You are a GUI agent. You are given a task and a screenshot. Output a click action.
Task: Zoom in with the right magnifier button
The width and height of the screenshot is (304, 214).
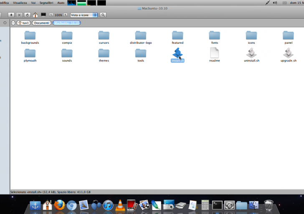coord(66,15)
